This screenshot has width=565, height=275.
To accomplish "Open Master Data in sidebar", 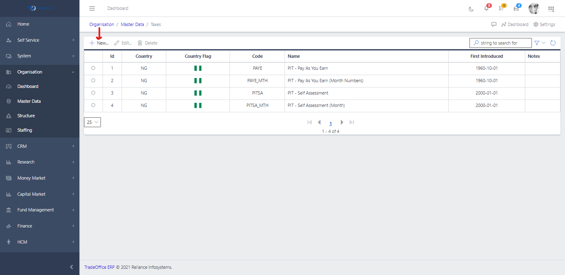I will click(29, 101).
